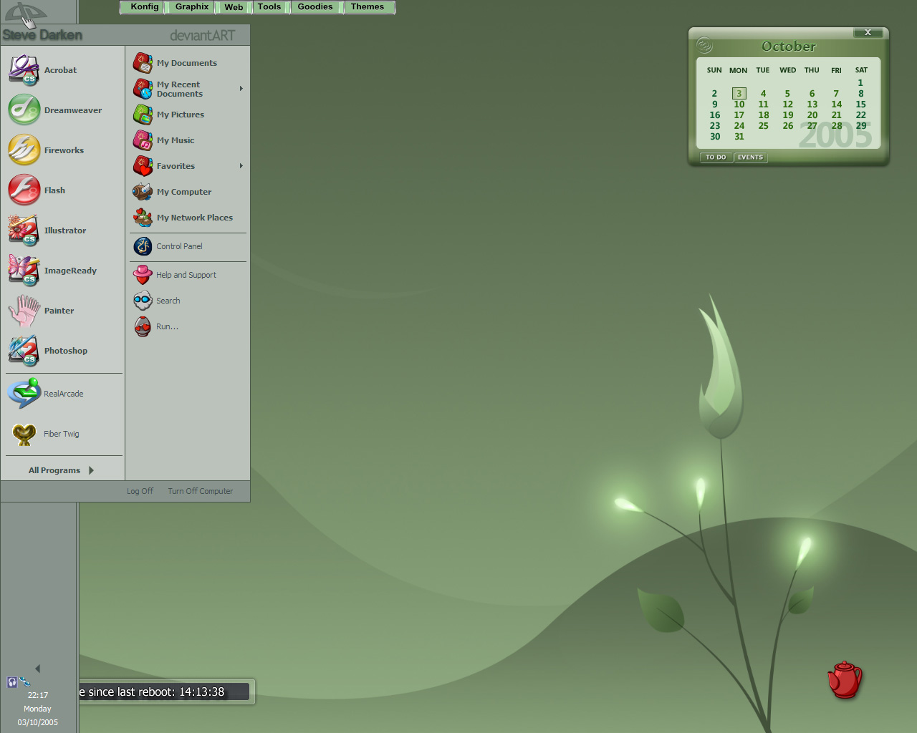917x733 pixels.
Task: Click the network tray icon
Action: (24, 682)
